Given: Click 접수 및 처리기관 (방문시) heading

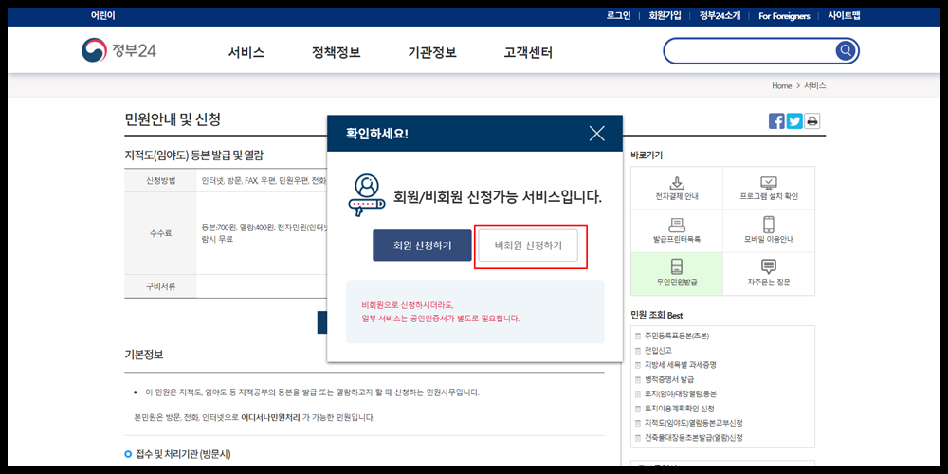Looking at the screenshot, I should coord(183,453).
